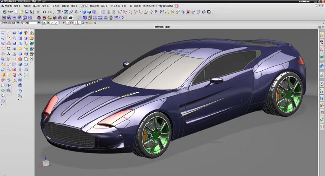This screenshot has width=325, height=176.
Task: Select the blue Block feature icon
Action: coord(20,33)
